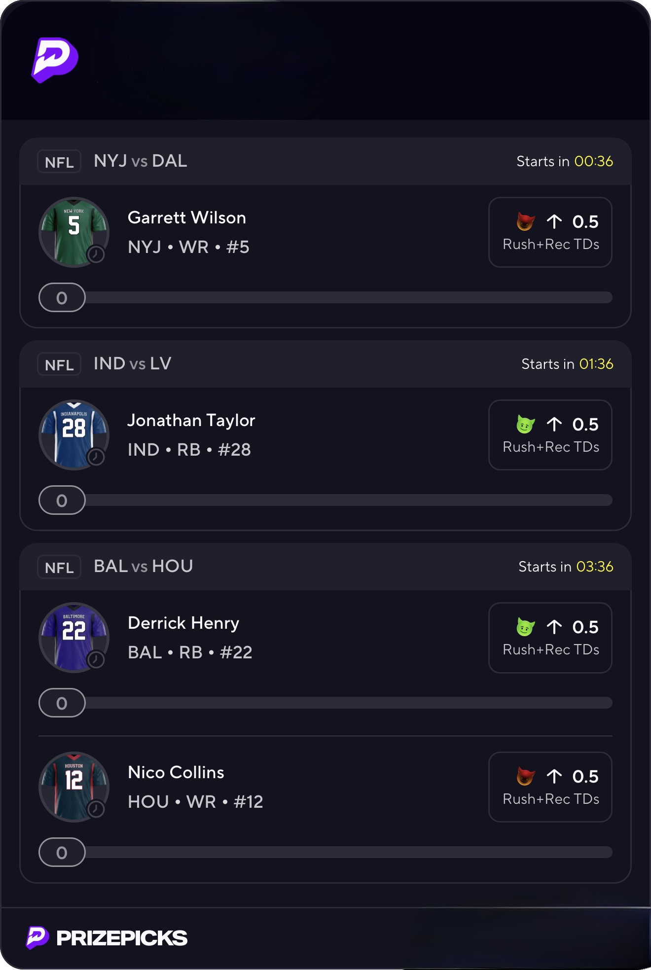Click the green goblin icon for Derrick Henry

525,627
